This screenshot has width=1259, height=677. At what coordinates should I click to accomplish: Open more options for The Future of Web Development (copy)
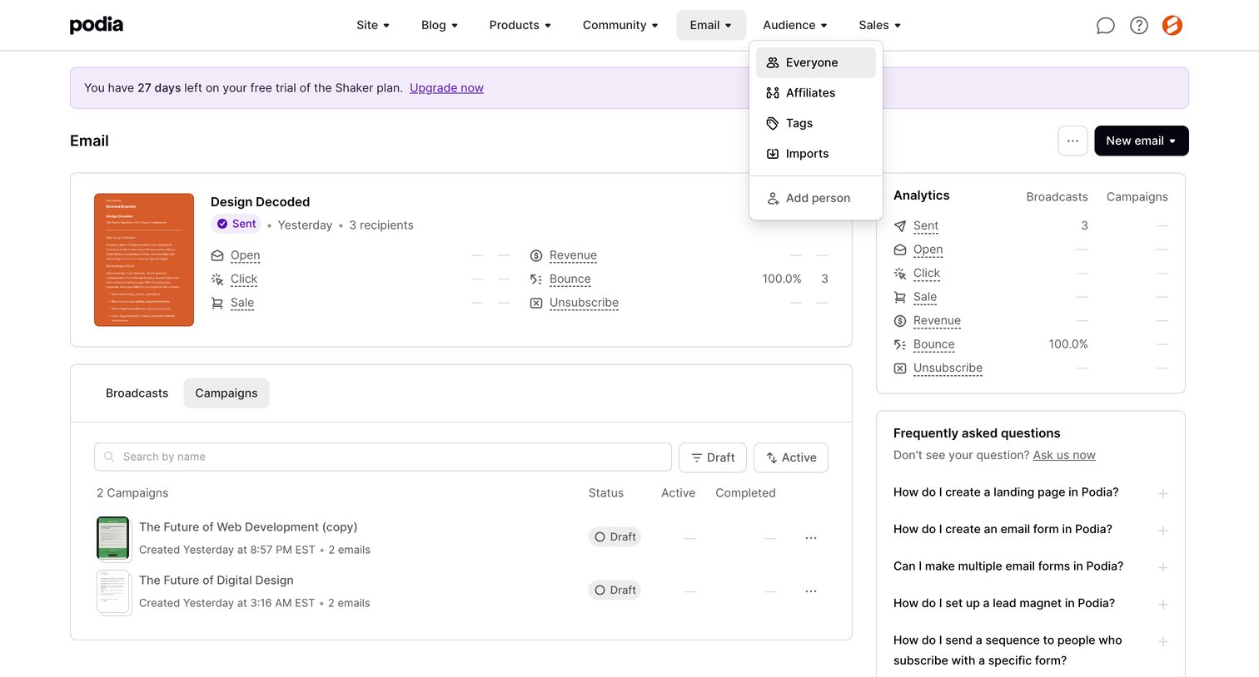[x=811, y=538]
